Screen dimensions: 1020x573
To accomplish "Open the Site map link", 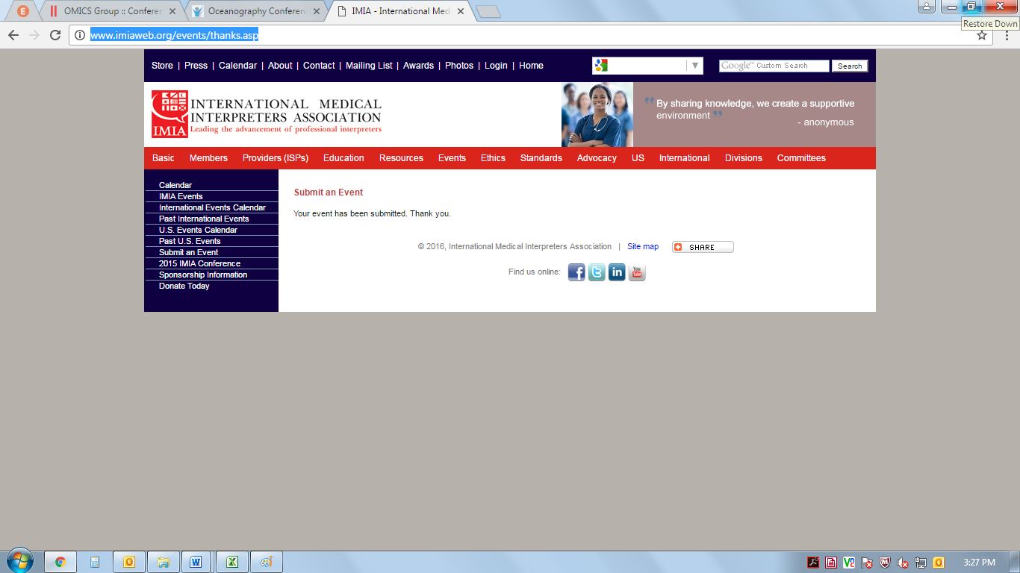I will coord(643,246).
